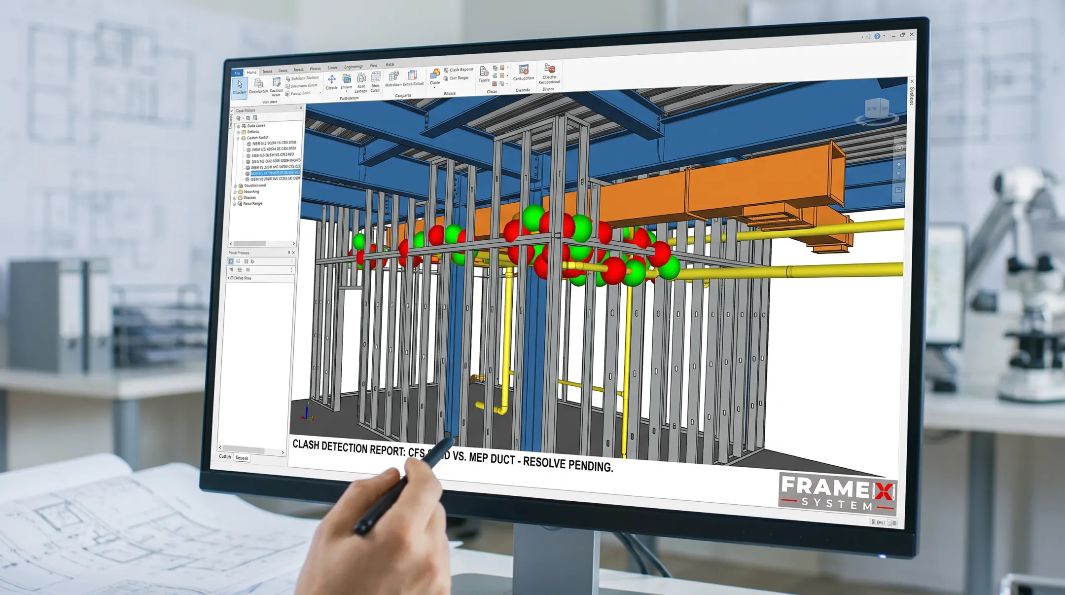This screenshot has width=1065, height=595.
Task: Click the Clash Reporst button
Action: coord(459,70)
